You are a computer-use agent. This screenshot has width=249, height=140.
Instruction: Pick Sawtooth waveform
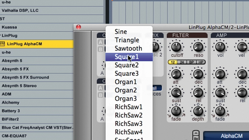click(x=129, y=49)
